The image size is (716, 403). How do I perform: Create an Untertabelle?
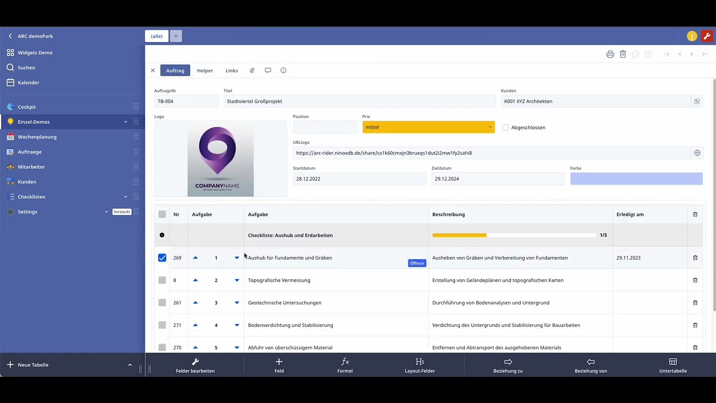pyautogui.click(x=673, y=366)
